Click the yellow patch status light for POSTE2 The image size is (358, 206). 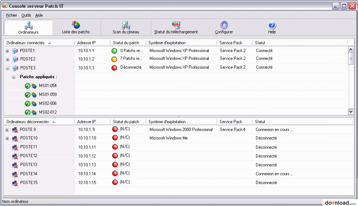click(x=114, y=59)
